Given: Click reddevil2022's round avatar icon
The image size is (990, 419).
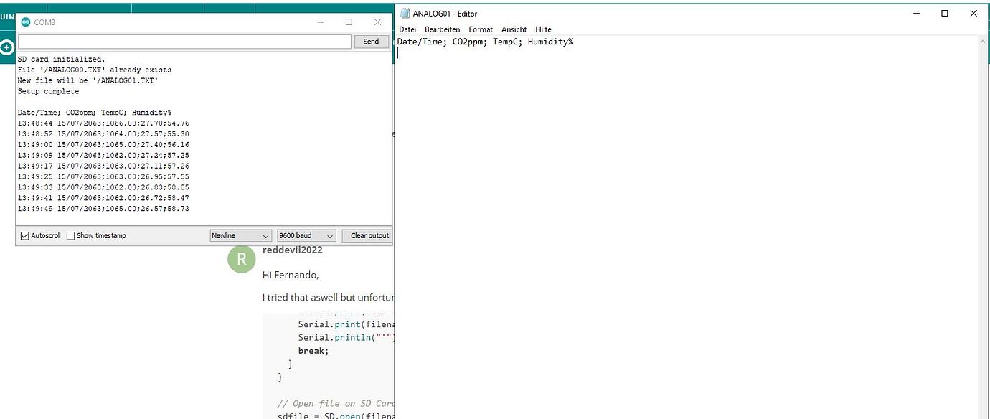Looking at the screenshot, I should [x=241, y=259].
